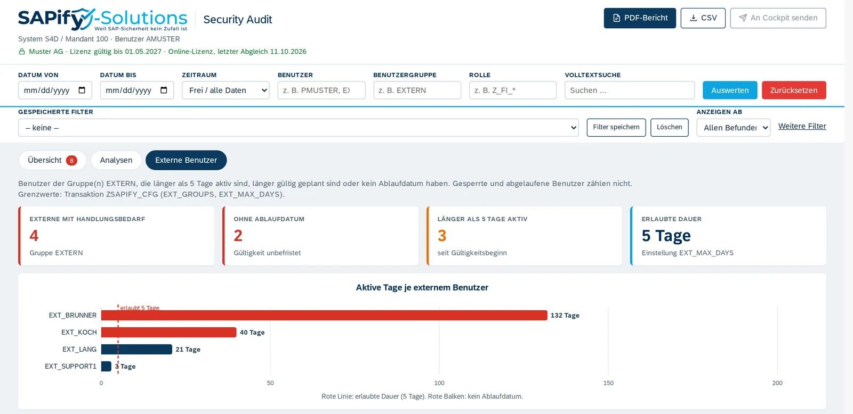The width and height of the screenshot is (853, 414).
Task: Download the PDF-Bericht report
Action: [640, 18]
